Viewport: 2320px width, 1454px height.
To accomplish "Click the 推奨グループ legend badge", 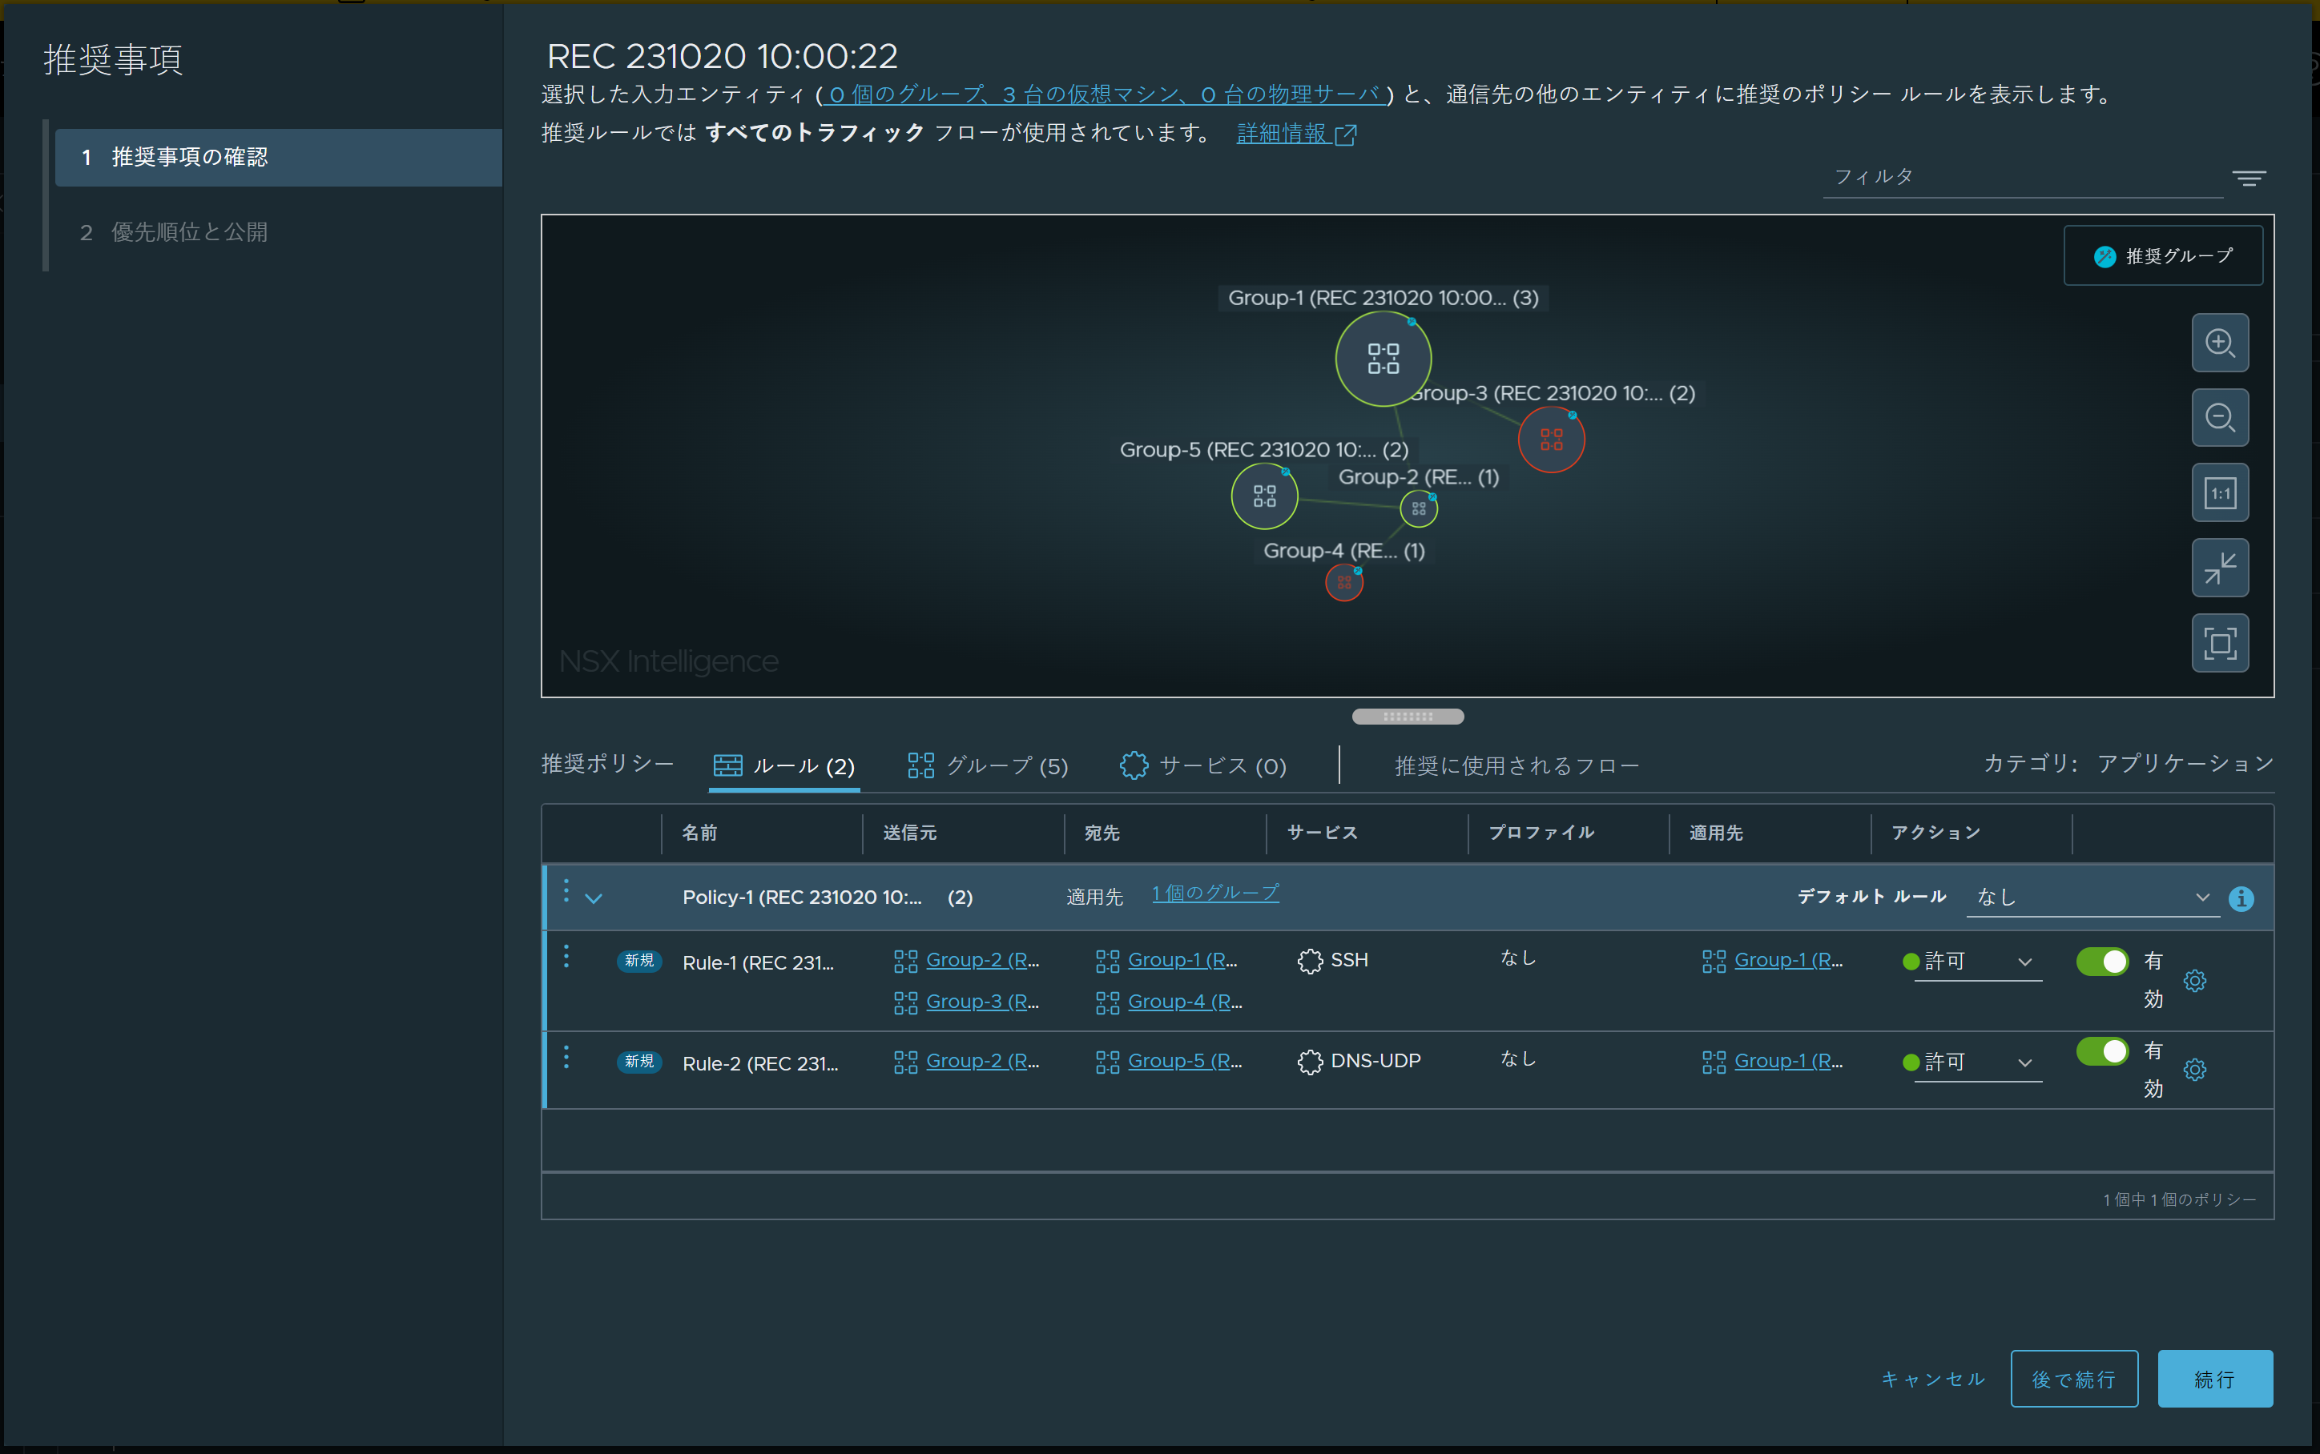I will (2163, 255).
